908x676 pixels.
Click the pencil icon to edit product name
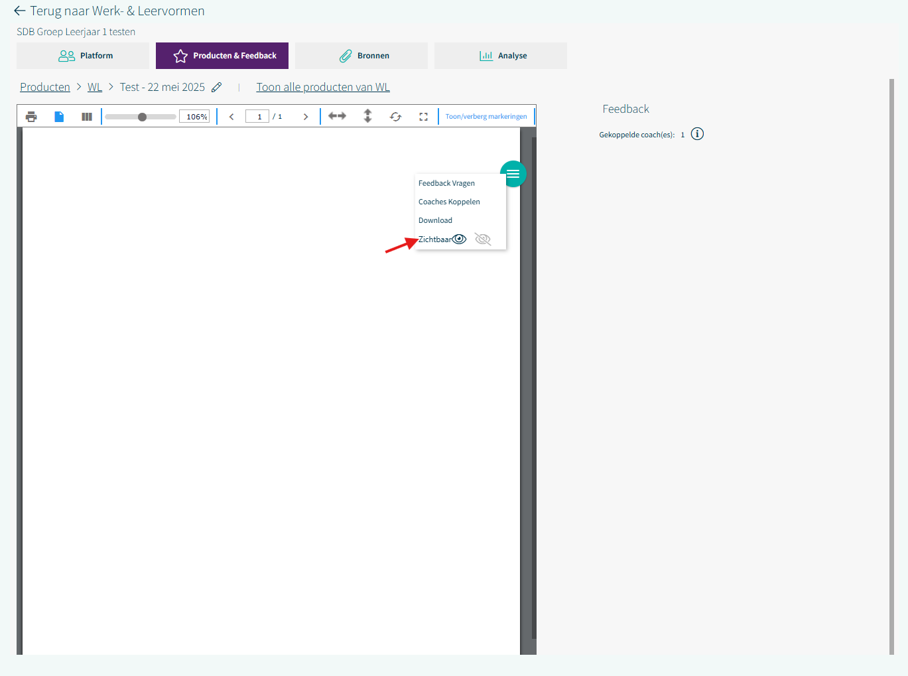coord(217,88)
